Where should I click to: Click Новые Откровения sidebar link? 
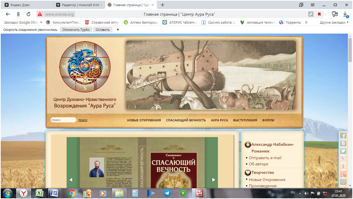267,180
